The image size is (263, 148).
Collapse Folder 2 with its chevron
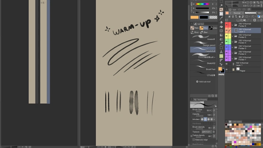pyautogui.click(x=232, y=53)
